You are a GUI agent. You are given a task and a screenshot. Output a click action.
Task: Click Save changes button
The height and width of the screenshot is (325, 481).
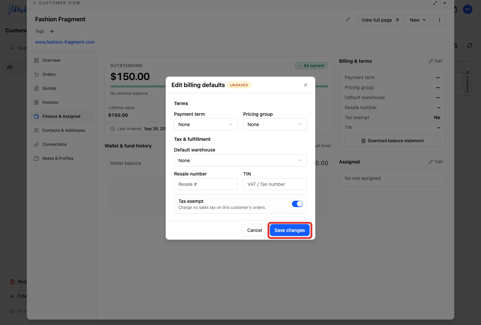(x=290, y=230)
